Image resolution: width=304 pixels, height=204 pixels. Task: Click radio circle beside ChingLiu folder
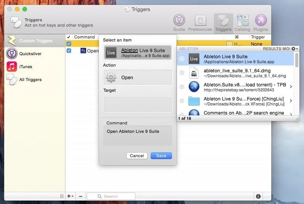pyautogui.click(x=182, y=101)
